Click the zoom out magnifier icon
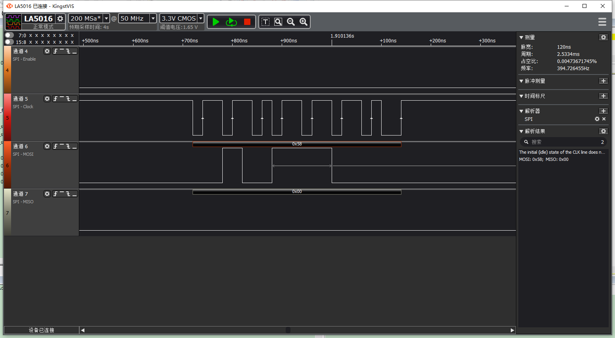This screenshot has height=338, width=615. pos(290,22)
